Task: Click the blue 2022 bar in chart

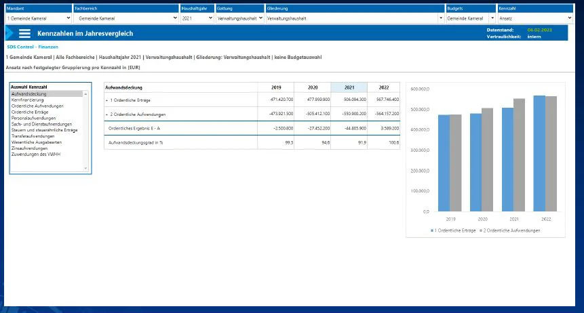Action: click(539, 153)
